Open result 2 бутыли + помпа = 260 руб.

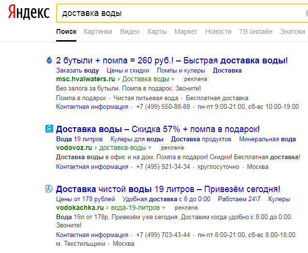(x=172, y=60)
